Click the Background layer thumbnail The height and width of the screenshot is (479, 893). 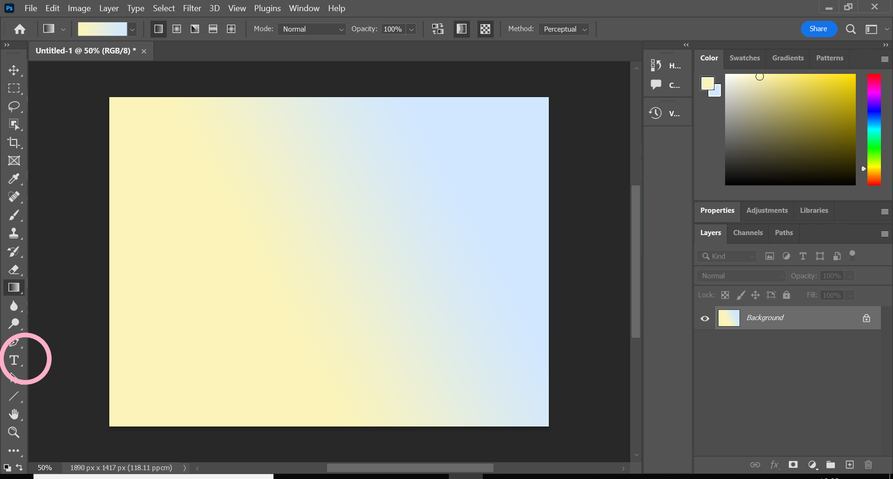tap(729, 318)
